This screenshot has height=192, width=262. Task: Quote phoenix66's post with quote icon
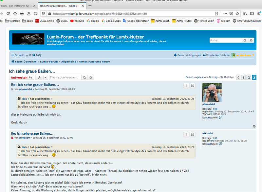[x=193, y=86]
